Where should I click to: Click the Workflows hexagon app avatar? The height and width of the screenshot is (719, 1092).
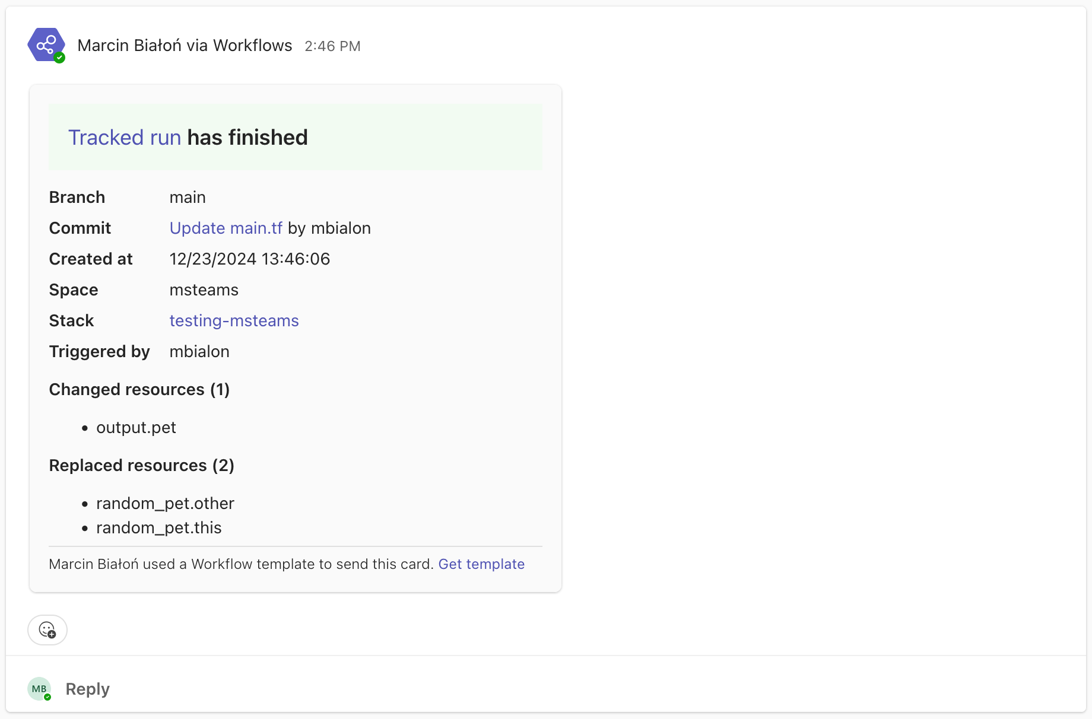pyautogui.click(x=46, y=45)
